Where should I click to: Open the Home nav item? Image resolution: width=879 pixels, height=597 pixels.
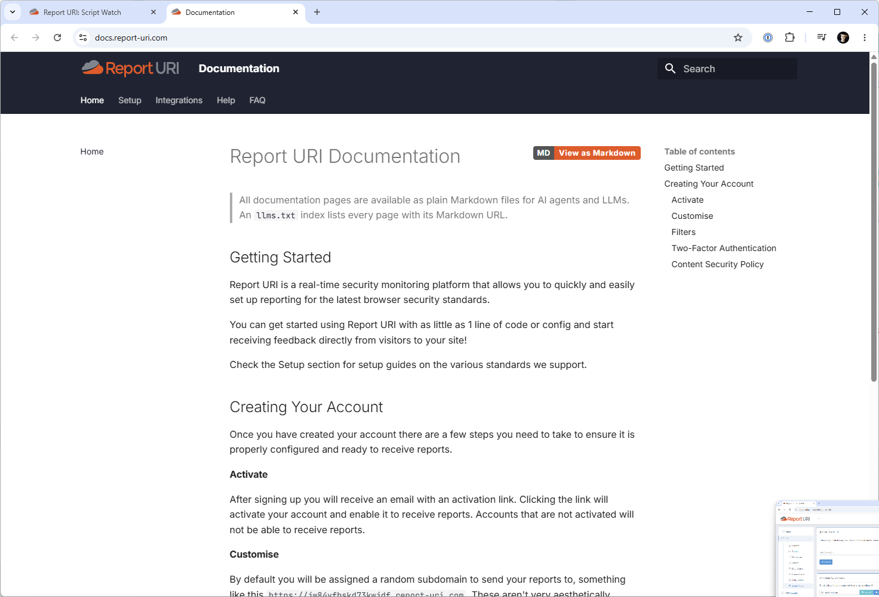pyautogui.click(x=92, y=100)
